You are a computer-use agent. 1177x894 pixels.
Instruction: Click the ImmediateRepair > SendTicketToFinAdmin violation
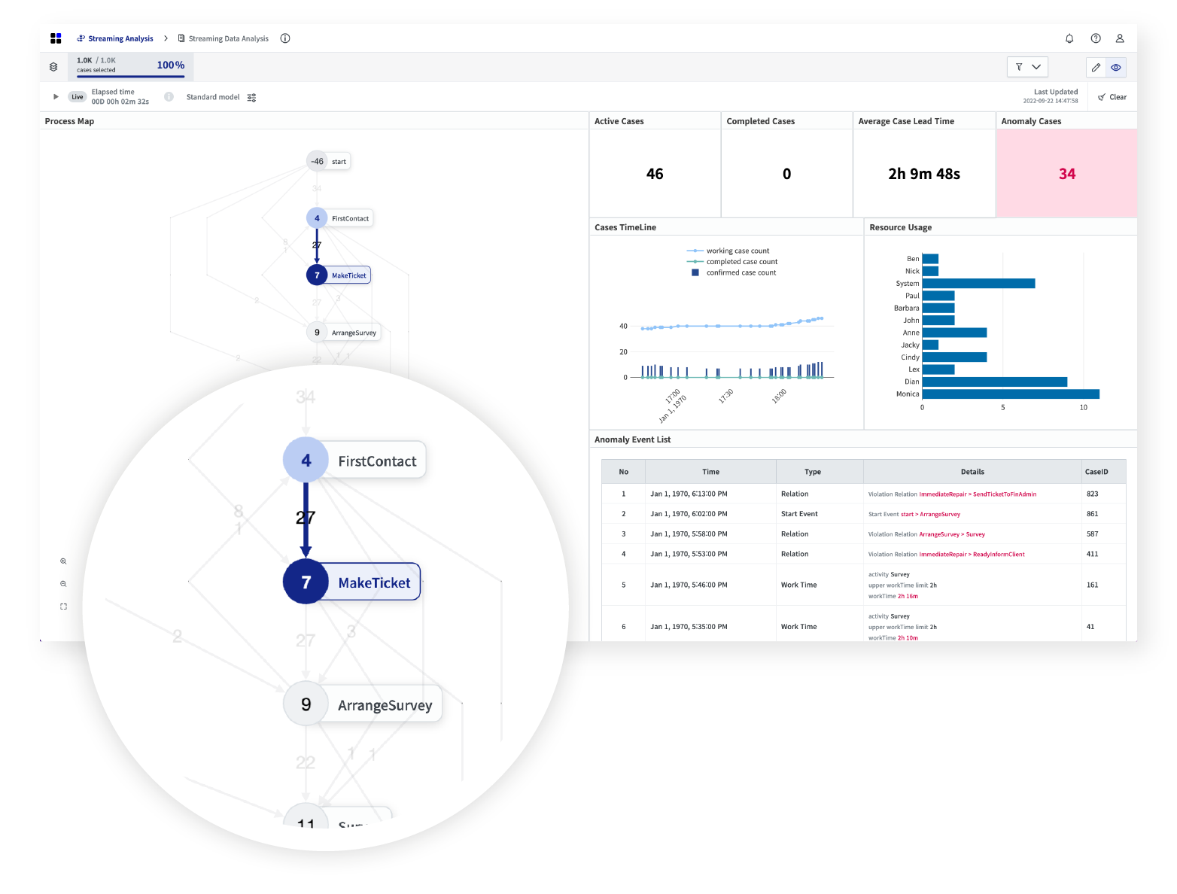977,494
